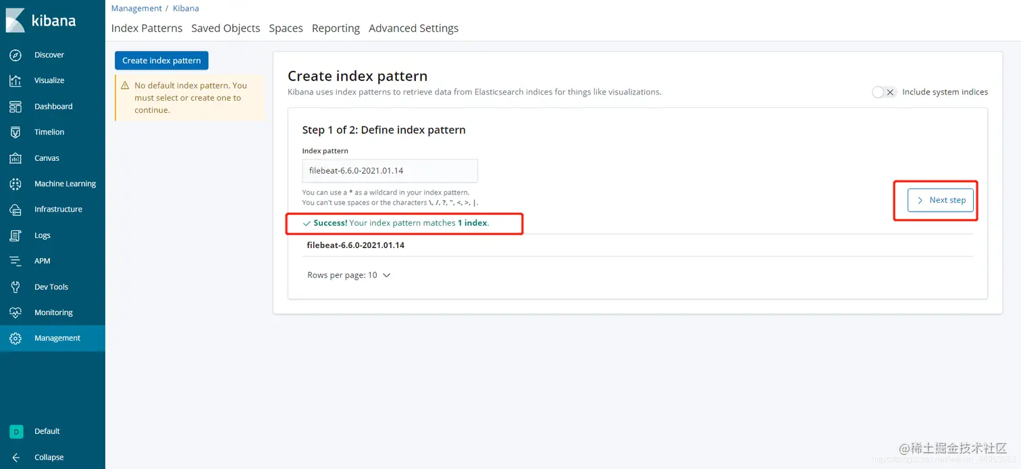Click the Kibana breadcrumb link
The height and width of the screenshot is (469, 1021).
(186, 8)
